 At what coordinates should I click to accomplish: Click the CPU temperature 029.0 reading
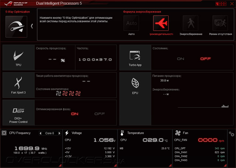click(x=155, y=140)
